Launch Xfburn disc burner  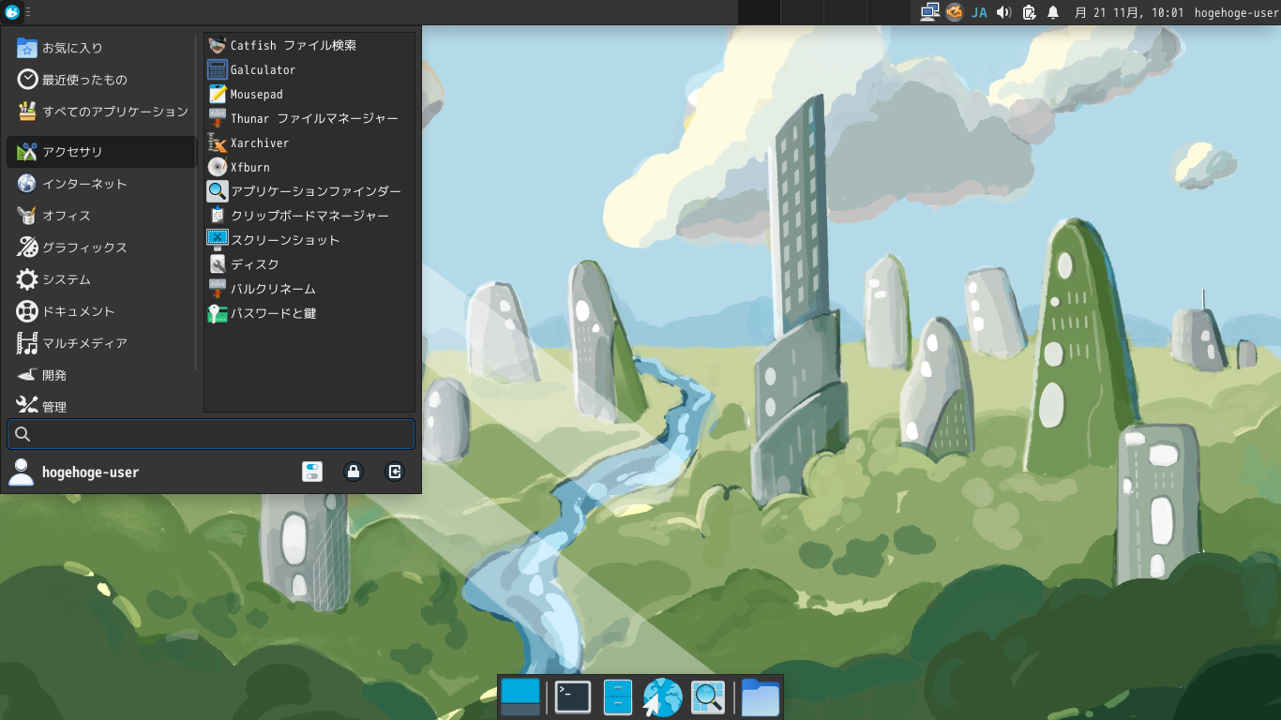[x=309, y=167]
